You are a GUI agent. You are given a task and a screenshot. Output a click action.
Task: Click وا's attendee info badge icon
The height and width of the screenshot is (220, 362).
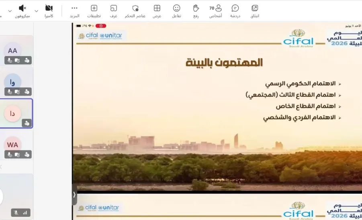(27, 92)
